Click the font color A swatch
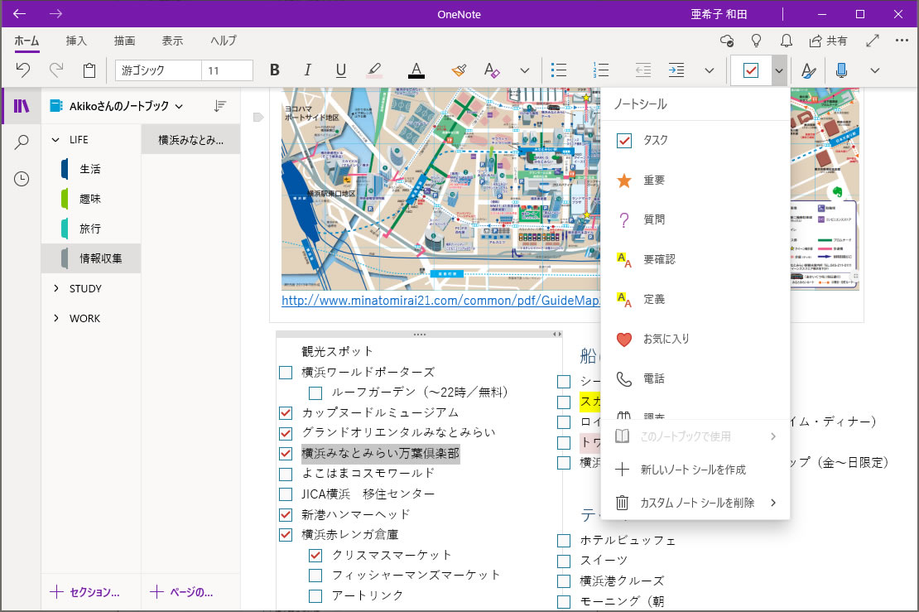The width and height of the screenshot is (919, 612). point(416,70)
